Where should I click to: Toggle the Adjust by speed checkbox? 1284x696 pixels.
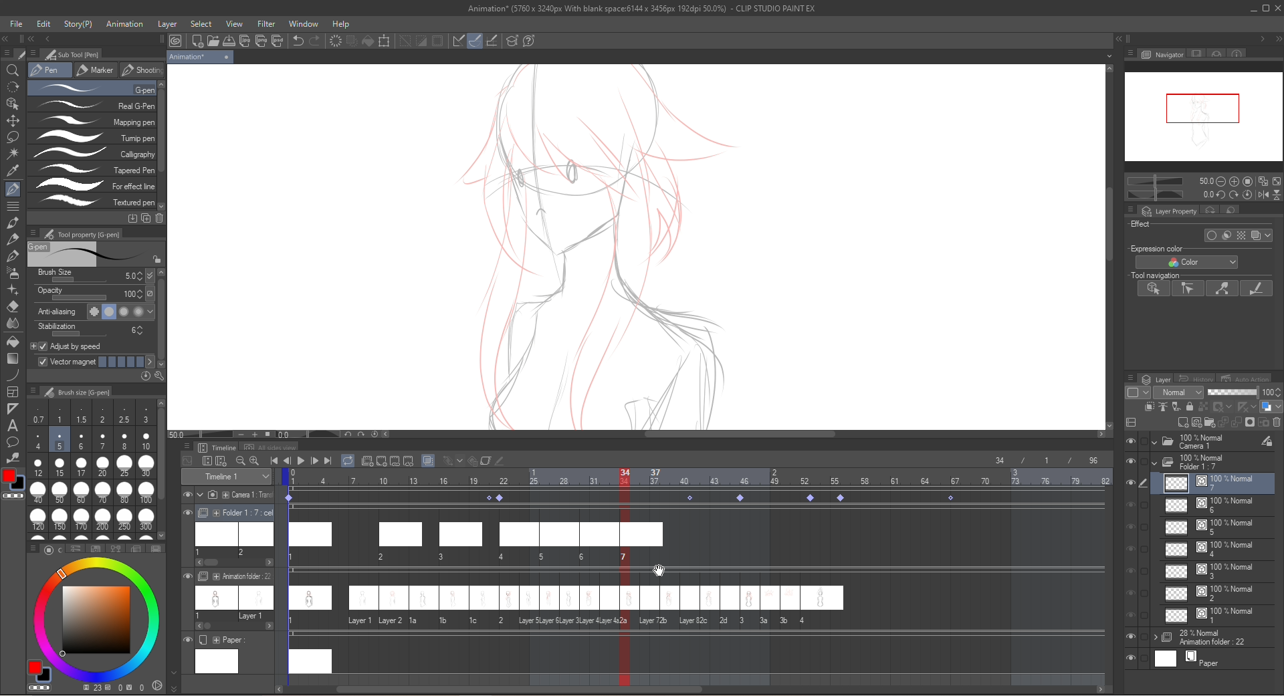(42, 346)
